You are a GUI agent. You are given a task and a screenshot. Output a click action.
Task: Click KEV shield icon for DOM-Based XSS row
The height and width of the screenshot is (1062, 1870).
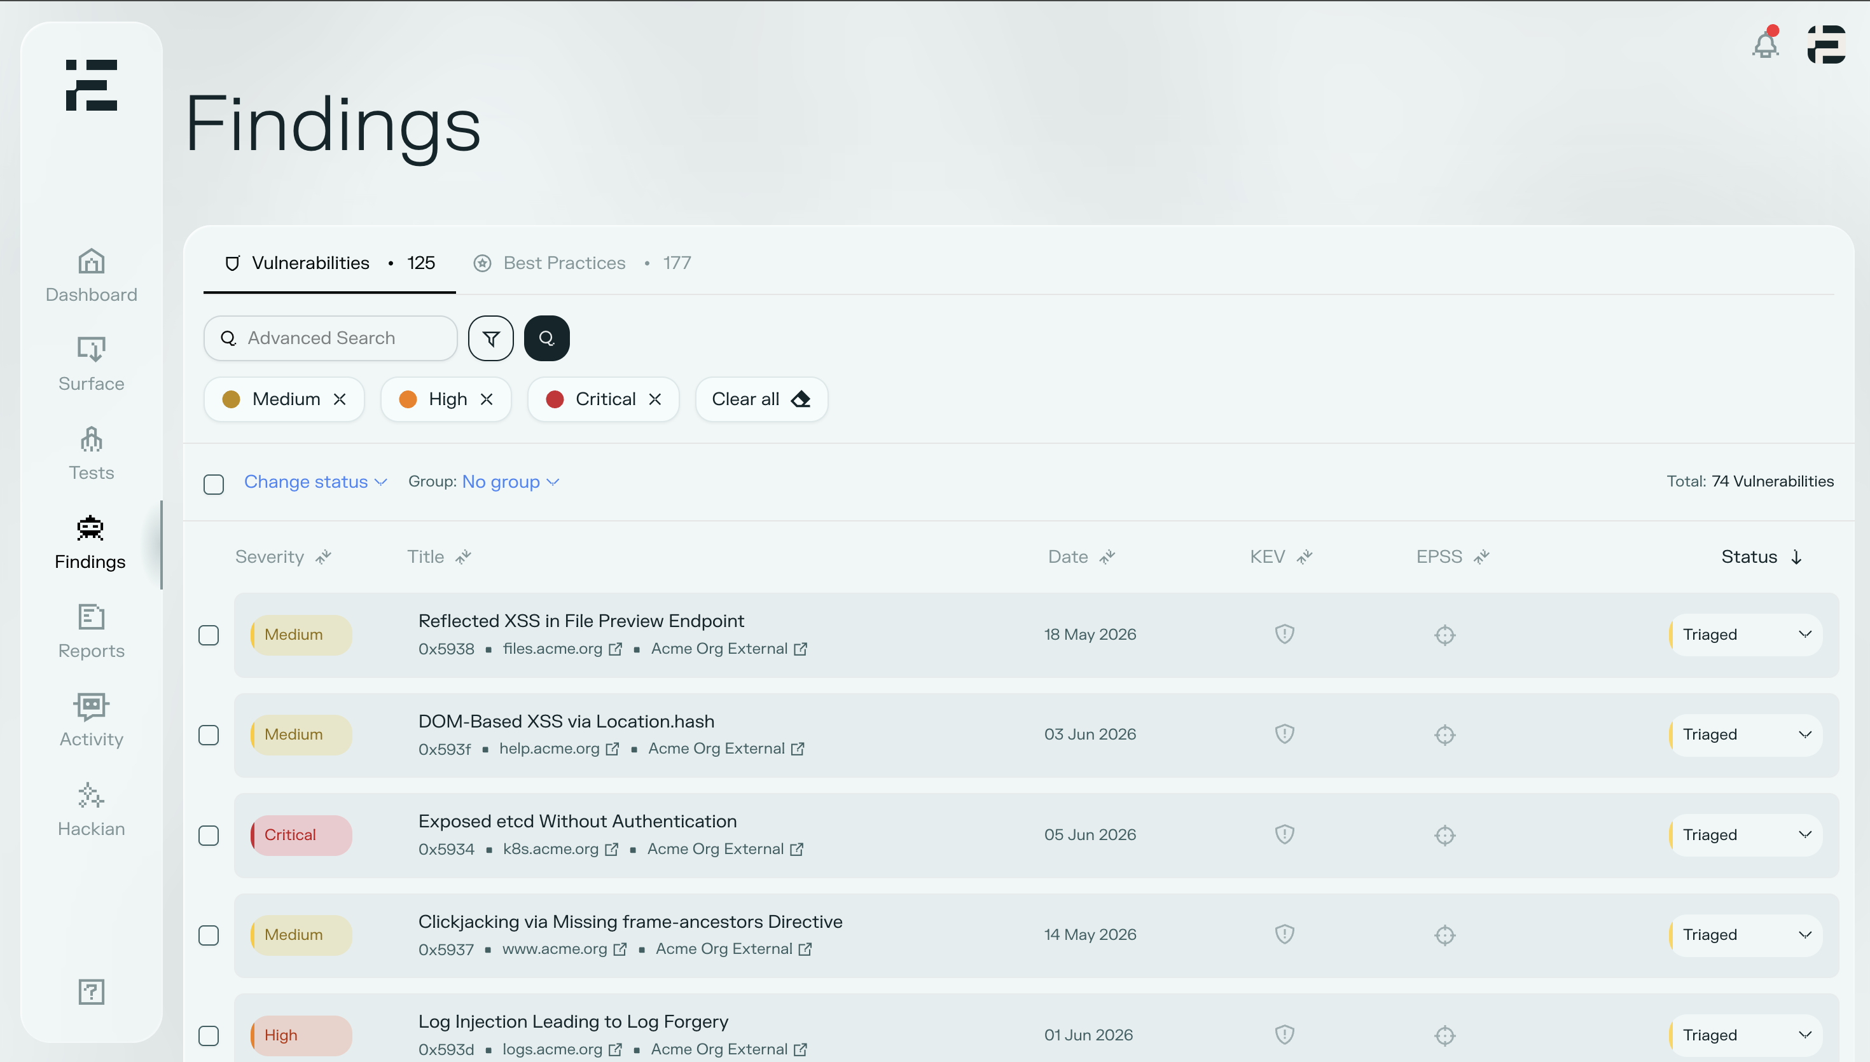(1284, 734)
